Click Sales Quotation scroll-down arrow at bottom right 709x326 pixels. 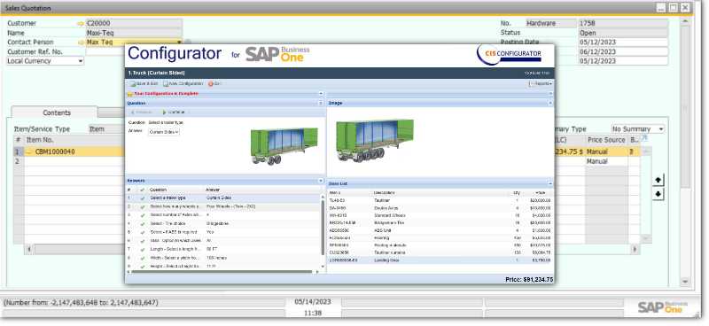tap(685, 281)
